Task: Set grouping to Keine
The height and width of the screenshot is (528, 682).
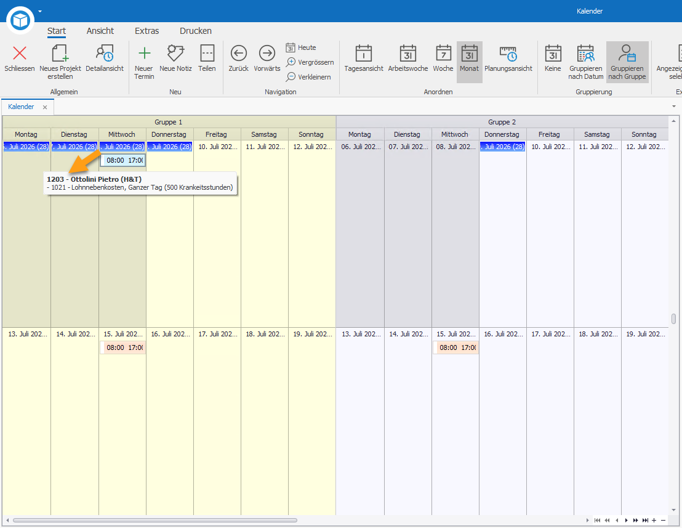Action: (553, 58)
